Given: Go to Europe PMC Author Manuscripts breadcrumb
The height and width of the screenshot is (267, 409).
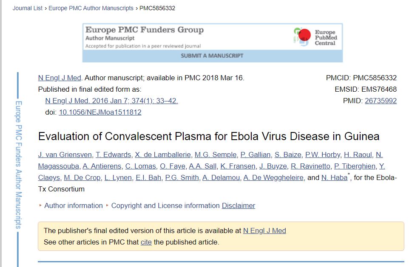Looking at the screenshot, I should point(91,8).
